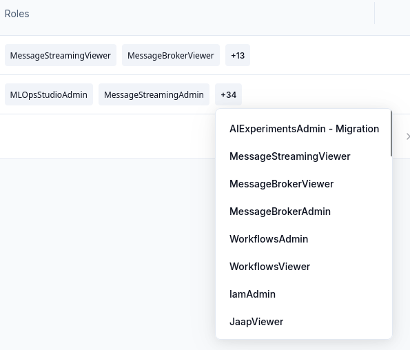This screenshot has width=410, height=350.
Task: Click the chevron arrow at right edge
Action: click(408, 136)
